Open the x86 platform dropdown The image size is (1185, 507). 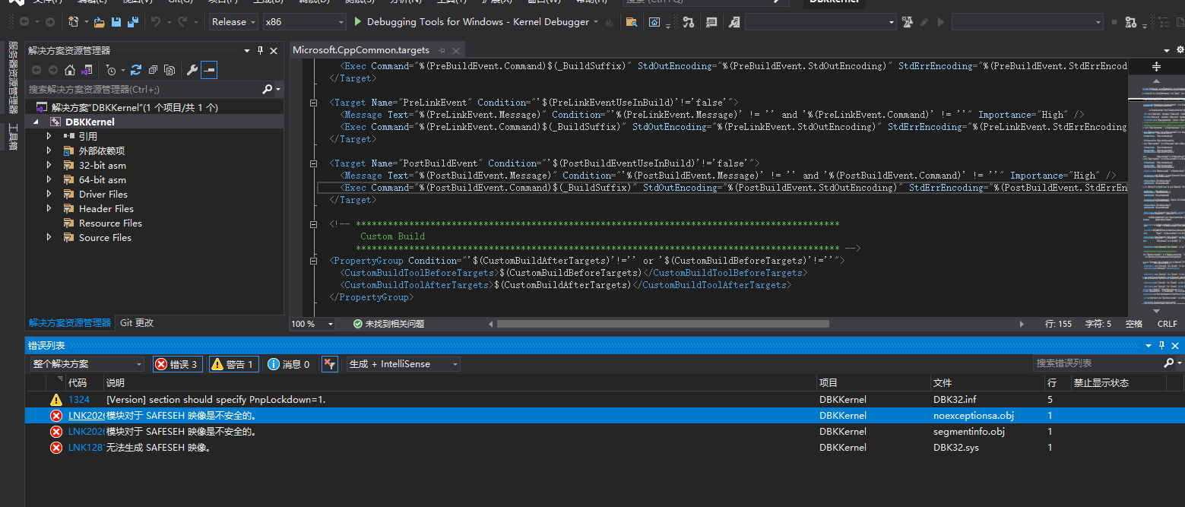tap(304, 22)
